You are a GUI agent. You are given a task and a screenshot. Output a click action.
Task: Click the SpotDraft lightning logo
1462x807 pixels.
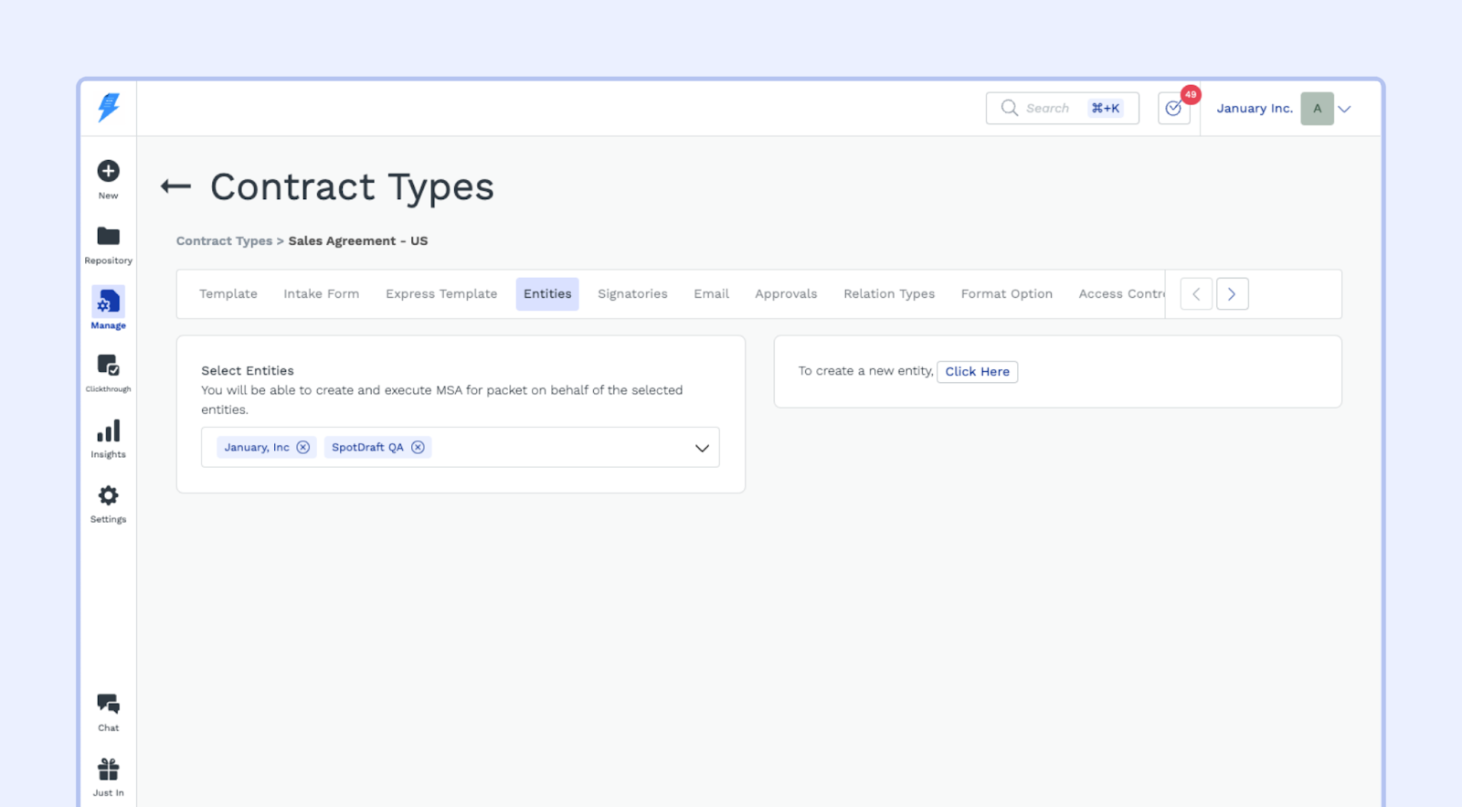point(109,108)
